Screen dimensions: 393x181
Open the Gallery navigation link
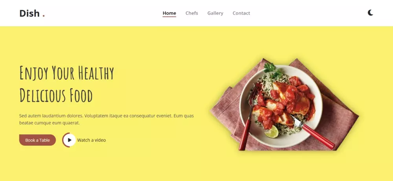click(x=215, y=13)
